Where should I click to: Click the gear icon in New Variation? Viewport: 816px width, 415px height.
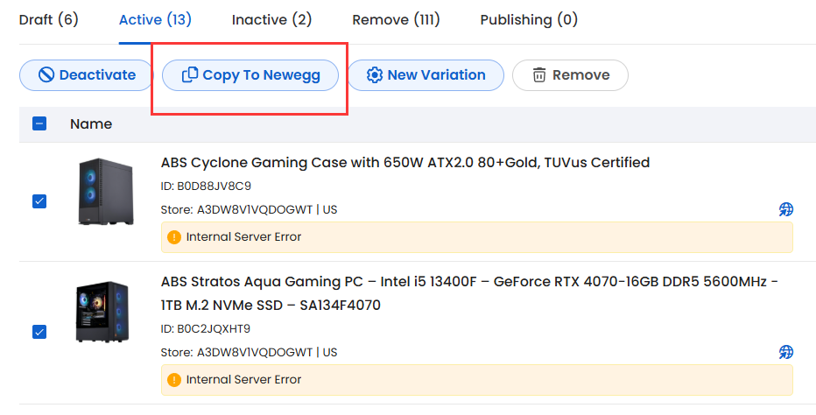point(375,75)
